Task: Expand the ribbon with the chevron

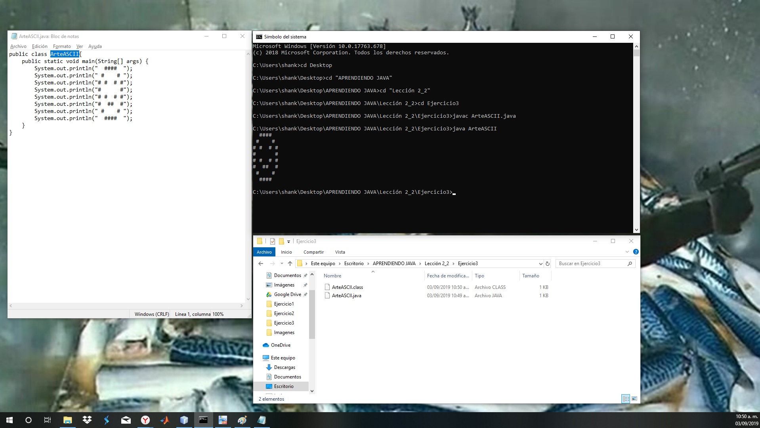Action: [627, 251]
